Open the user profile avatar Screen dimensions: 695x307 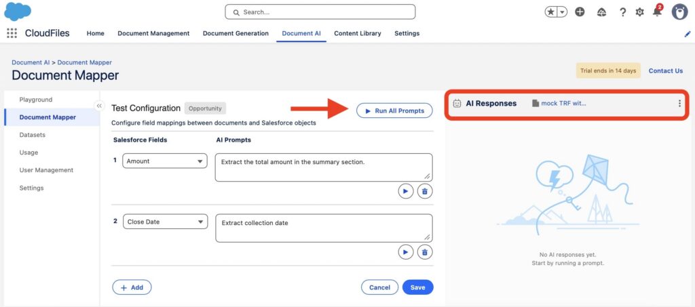[679, 12]
